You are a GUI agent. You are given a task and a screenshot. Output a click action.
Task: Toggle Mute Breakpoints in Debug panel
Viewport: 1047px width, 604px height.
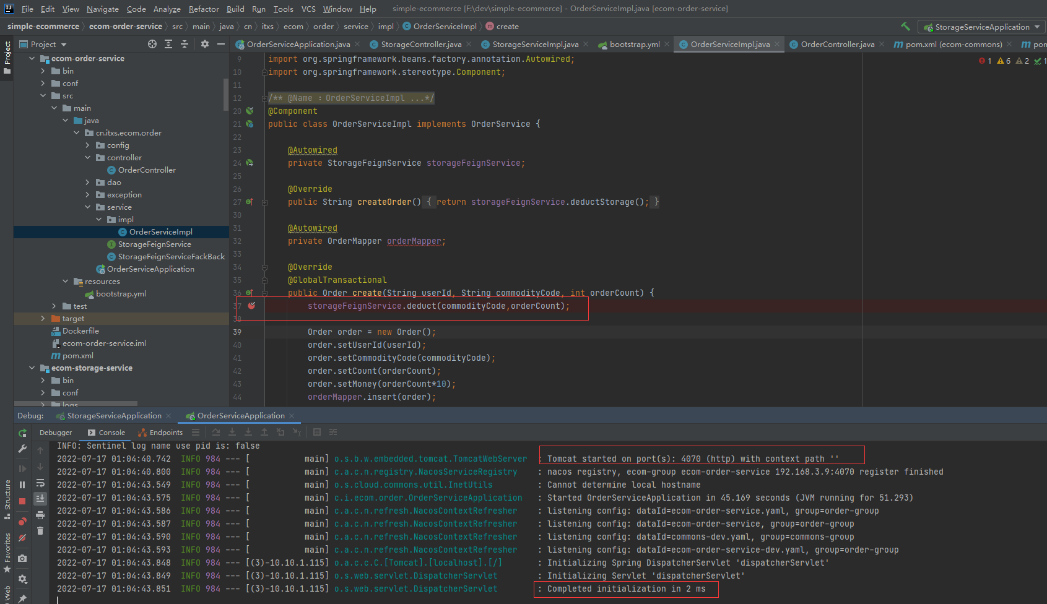click(22, 538)
